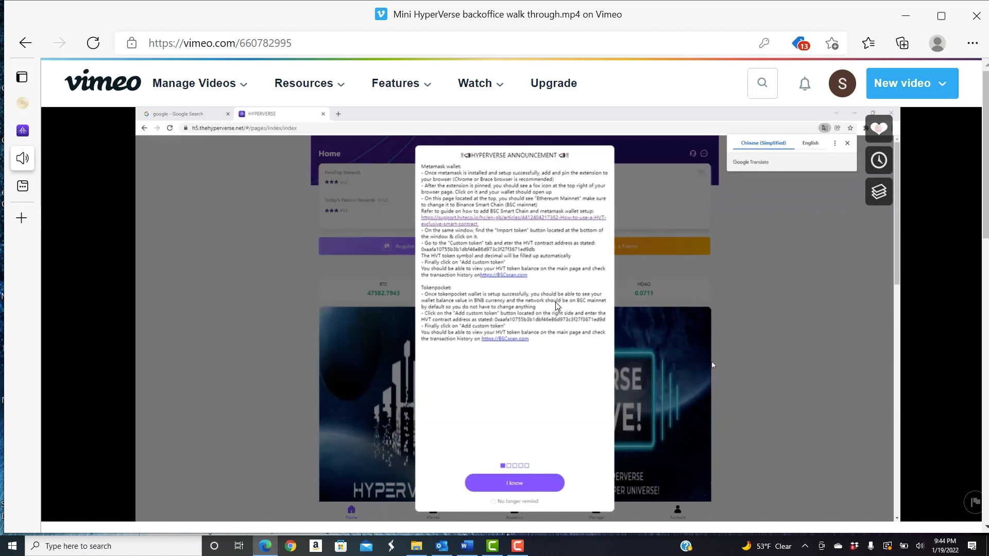This screenshot has width=989, height=556.
Task: Refresh the Edge browser page
Action: 93,43
